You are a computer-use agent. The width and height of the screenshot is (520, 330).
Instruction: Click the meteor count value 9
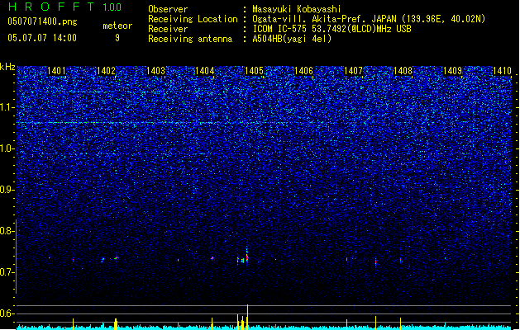pyautogui.click(x=117, y=38)
